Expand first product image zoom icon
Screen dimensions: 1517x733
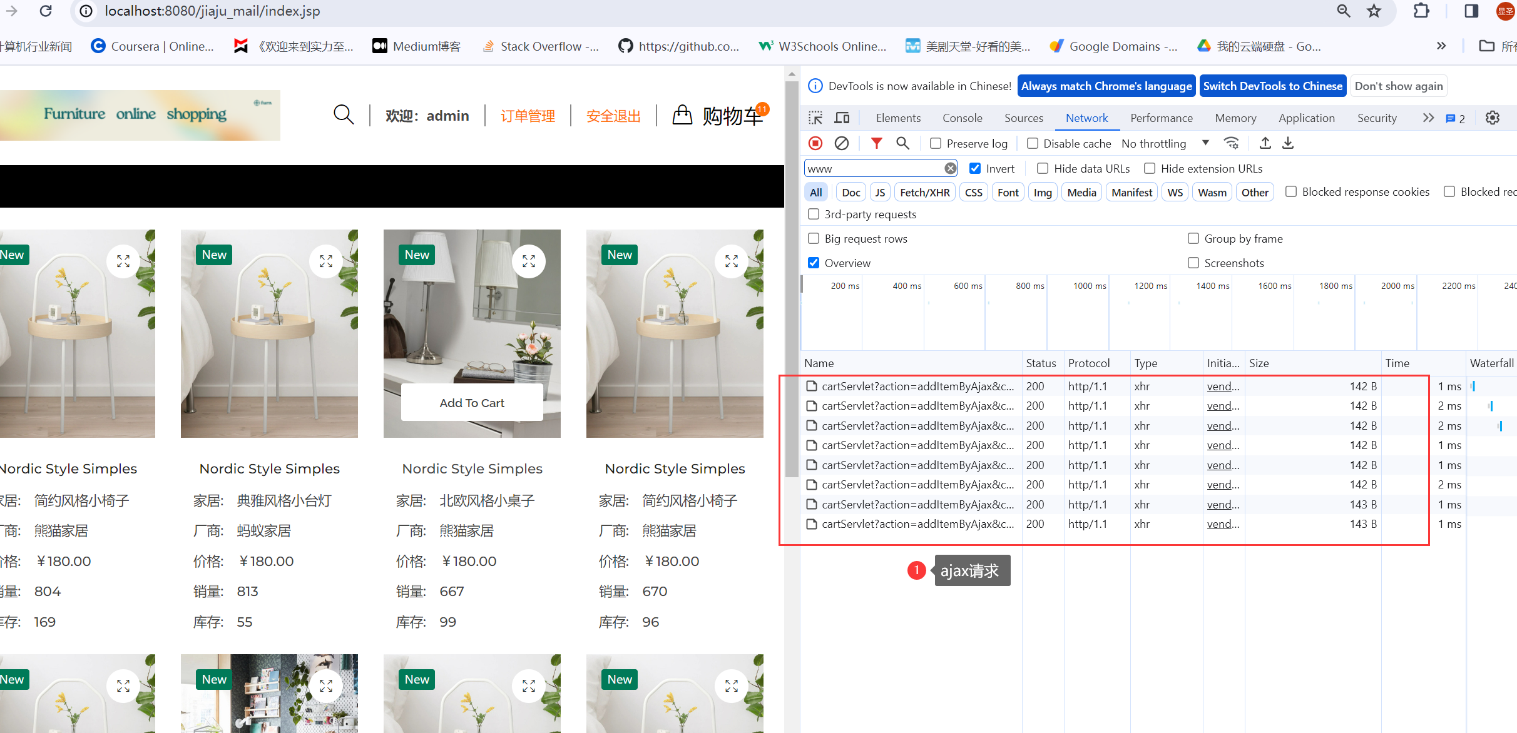tap(123, 261)
